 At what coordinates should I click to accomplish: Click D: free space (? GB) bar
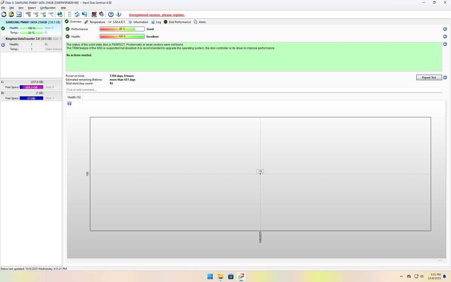click(32, 98)
